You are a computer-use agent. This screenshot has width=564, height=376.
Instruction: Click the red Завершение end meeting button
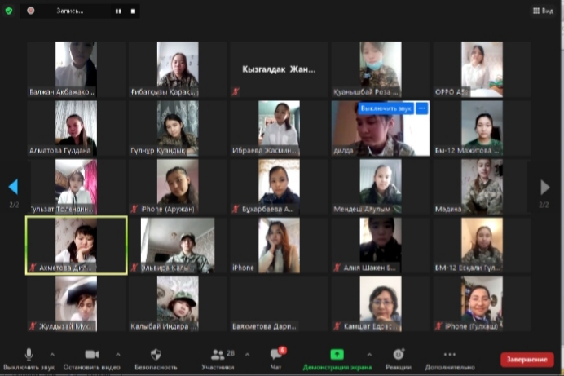tap(526, 359)
